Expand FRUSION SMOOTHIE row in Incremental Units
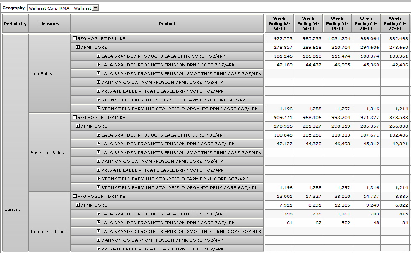 [x=99, y=231]
